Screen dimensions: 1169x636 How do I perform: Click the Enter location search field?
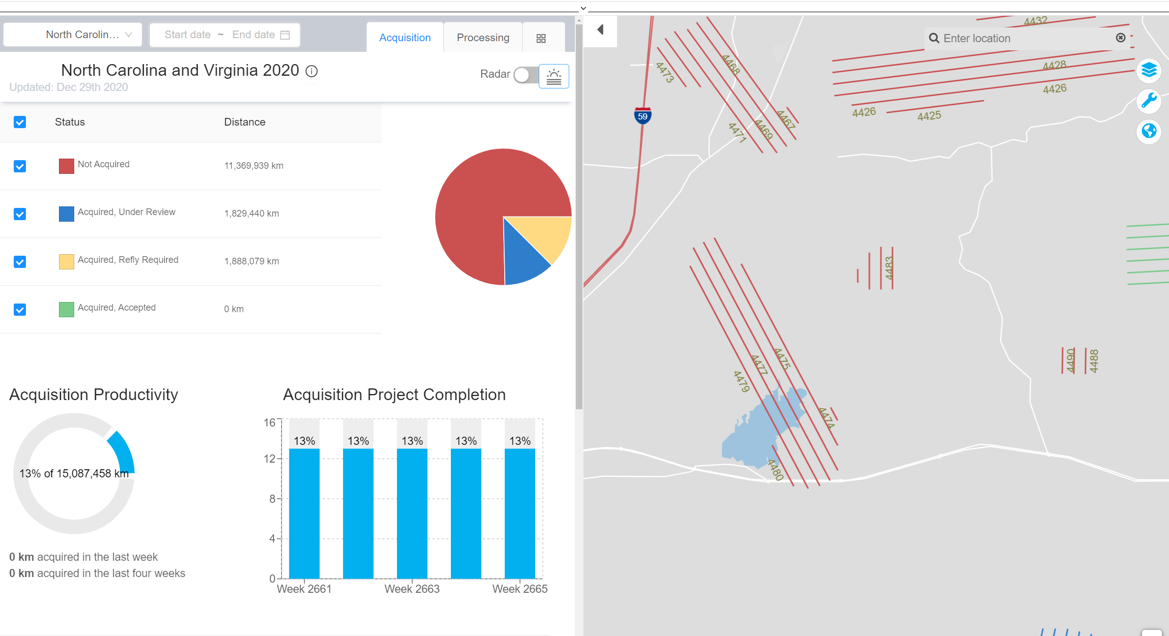pyautogui.click(x=1022, y=38)
